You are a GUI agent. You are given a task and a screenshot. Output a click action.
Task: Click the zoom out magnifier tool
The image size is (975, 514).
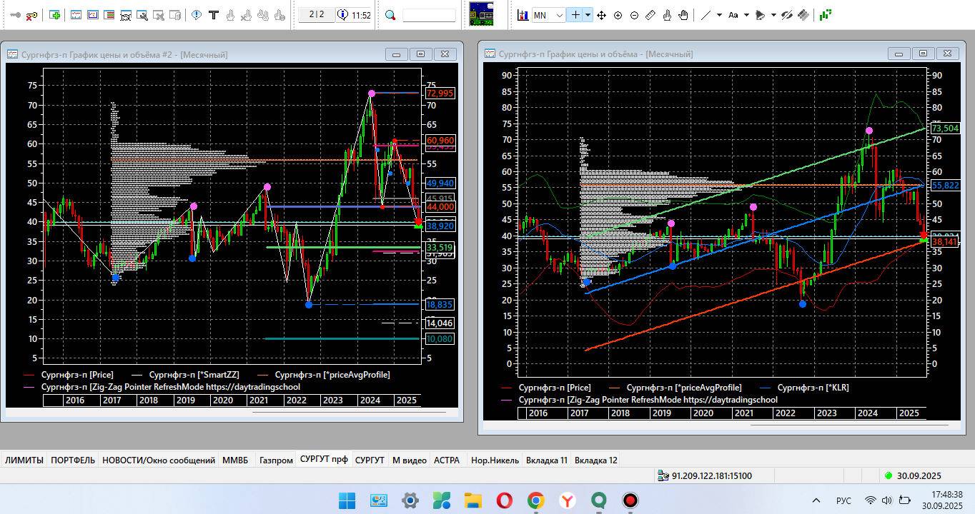[x=634, y=15]
